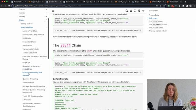Open the 'Transformation Chain' guide
Viewport: 196px width, 110px height.
(x=31, y=49)
